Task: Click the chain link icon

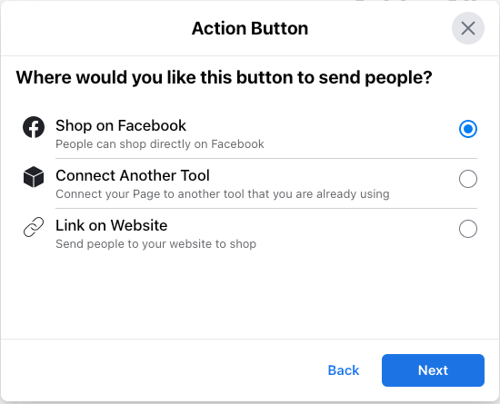Action: click(x=34, y=227)
